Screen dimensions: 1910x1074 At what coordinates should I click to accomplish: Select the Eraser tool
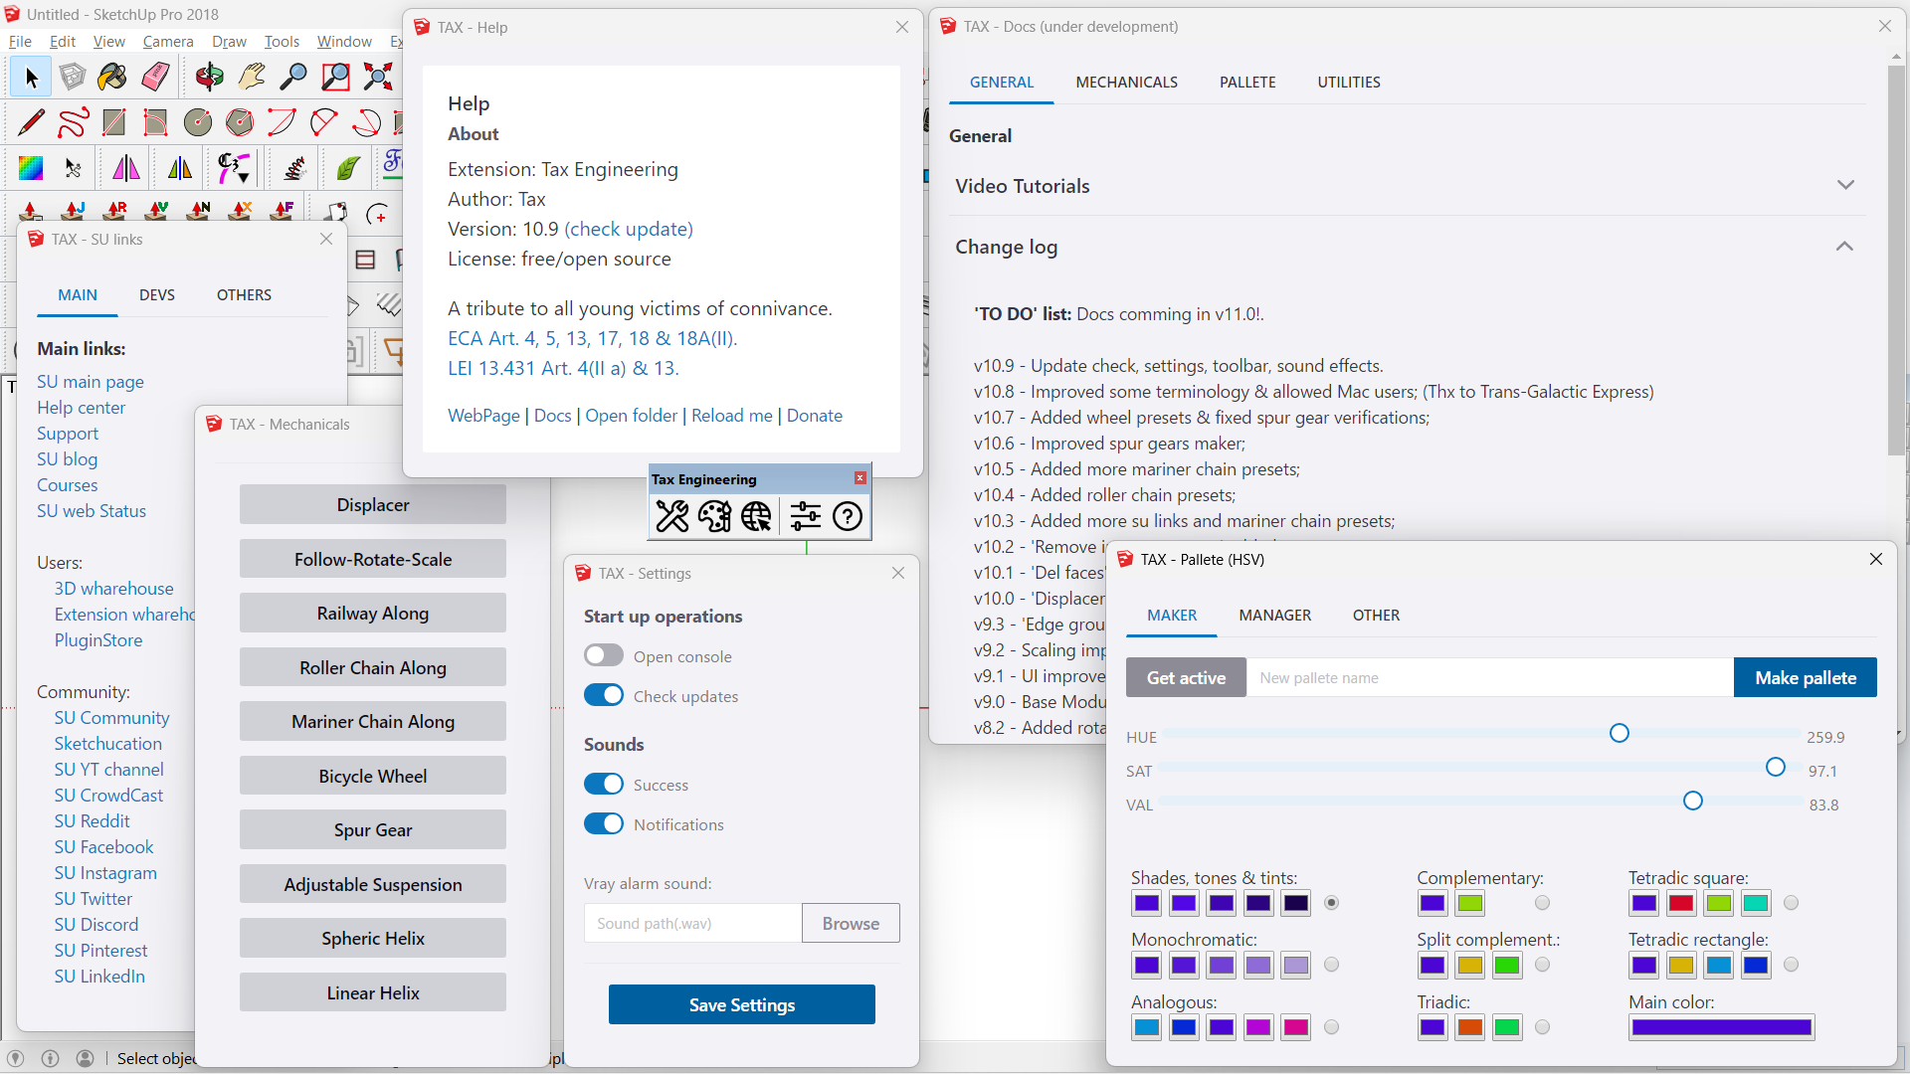coord(154,77)
